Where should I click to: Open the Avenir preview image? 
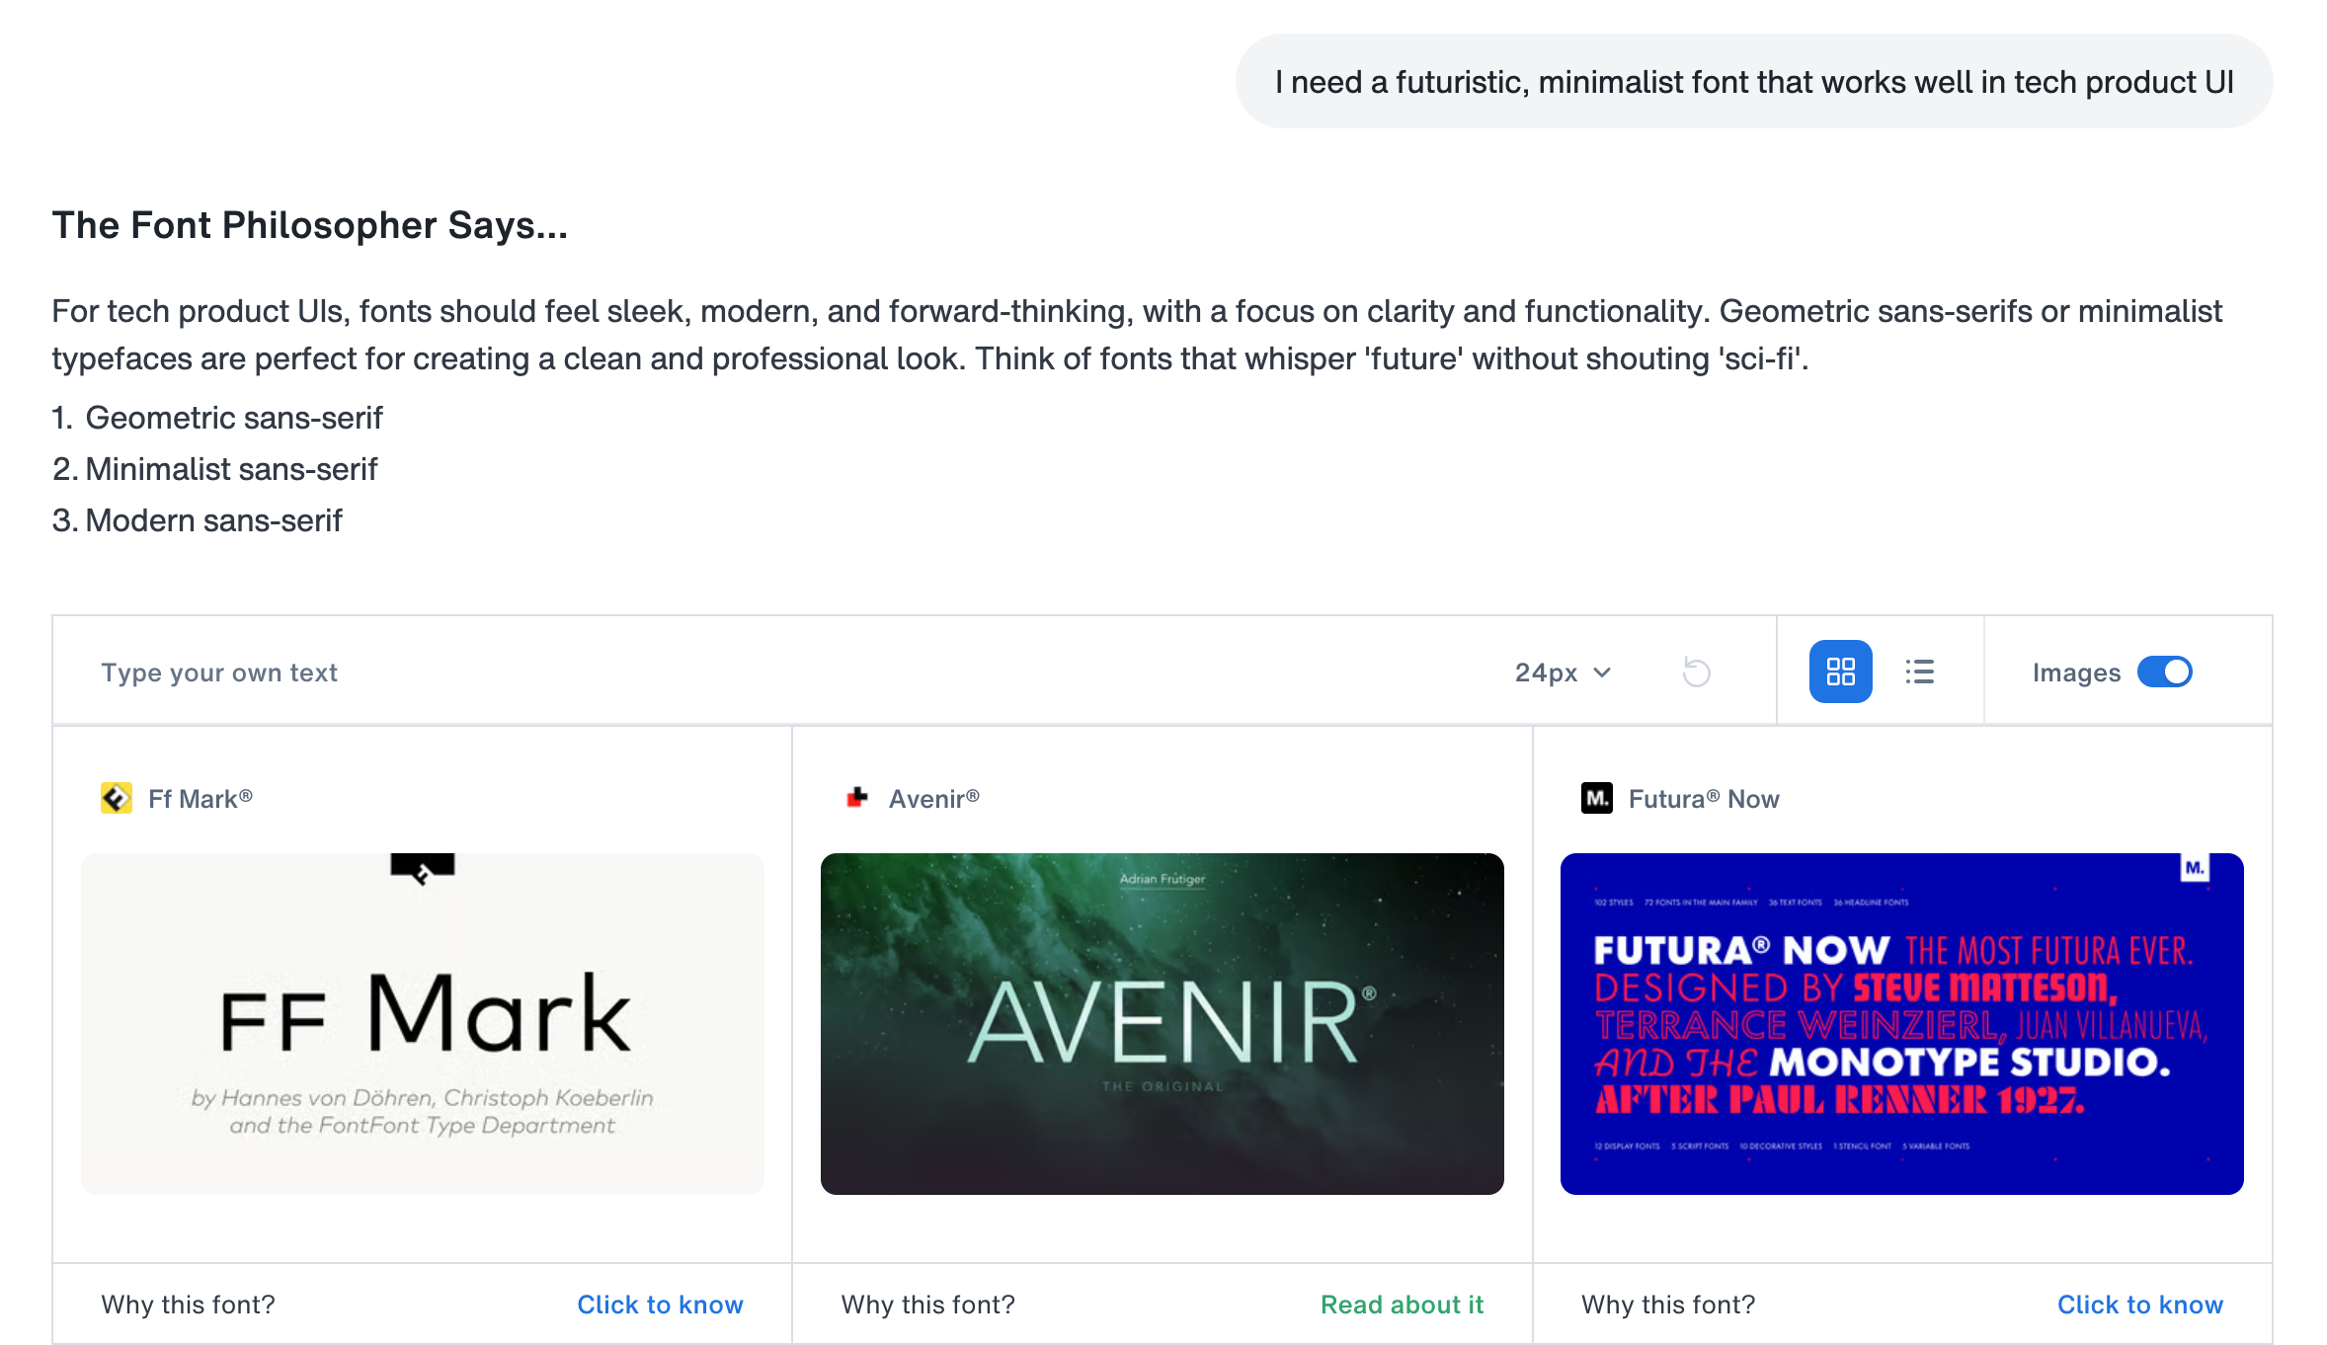point(1162,1024)
